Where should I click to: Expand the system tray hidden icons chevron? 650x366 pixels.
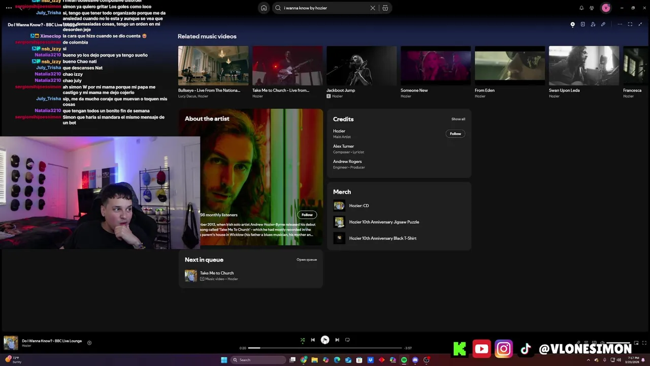[x=589, y=360]
